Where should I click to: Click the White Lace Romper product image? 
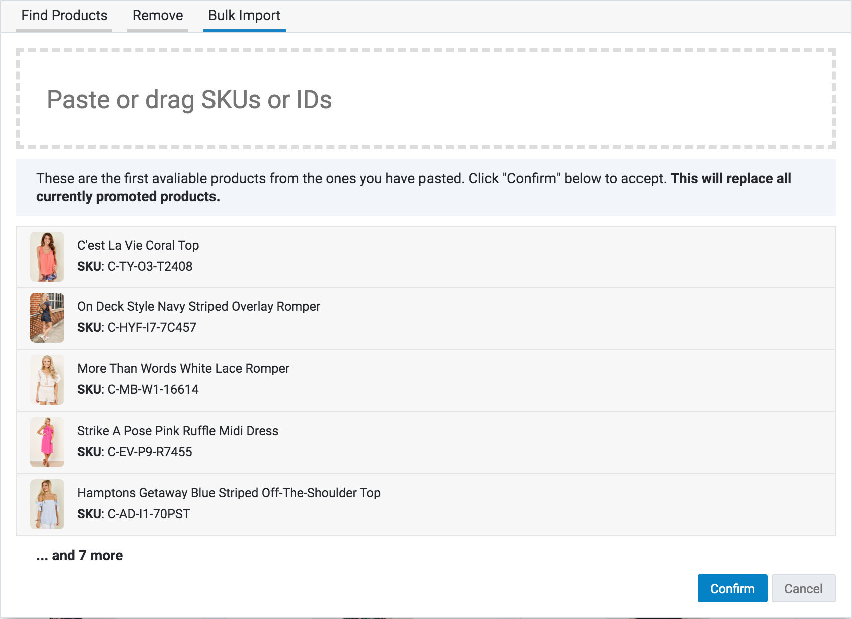tap(47, 380)
